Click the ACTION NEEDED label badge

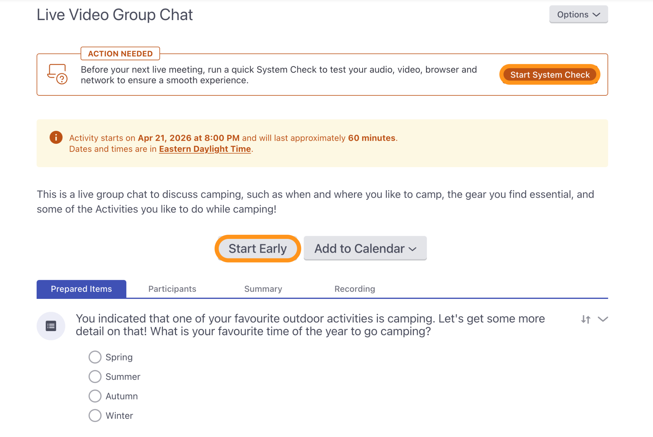pyautogui.click(x=120, y=54)
